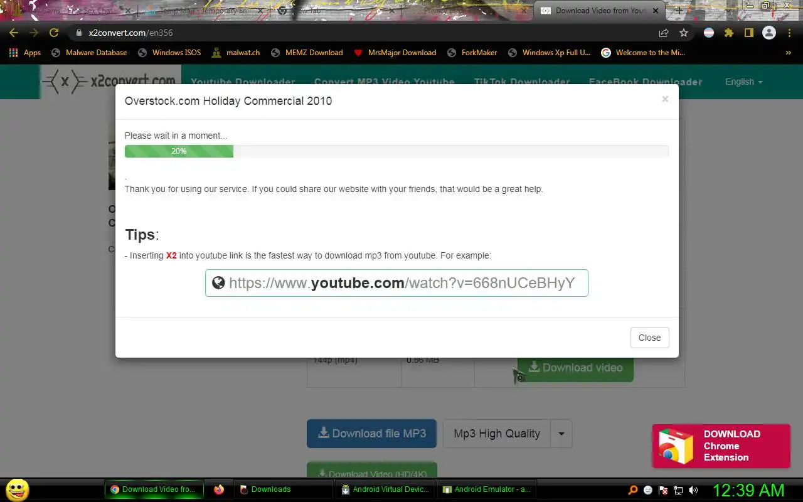This screenshot has width=803, height=502.
Task: Open a new browser tab with plus
Action: coord(679,11)
